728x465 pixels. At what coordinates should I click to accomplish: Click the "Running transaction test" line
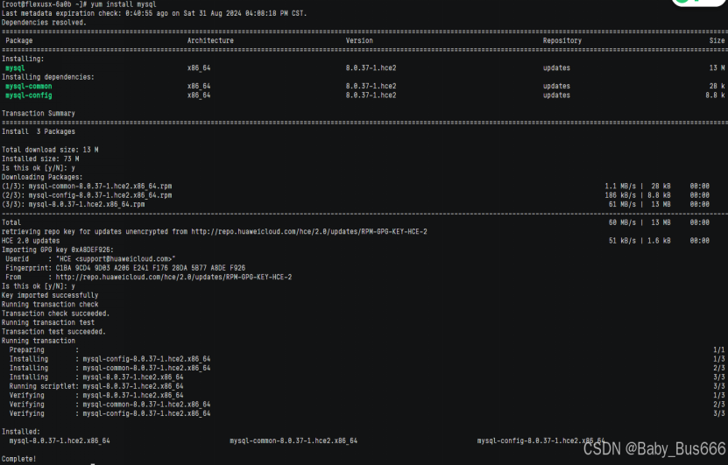tap(48, 322)
